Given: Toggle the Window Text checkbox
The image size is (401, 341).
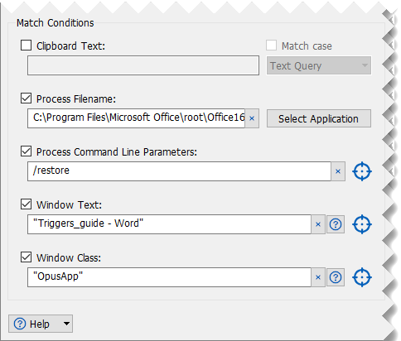Looking at the screenshot, I should [x=26, y=204].
